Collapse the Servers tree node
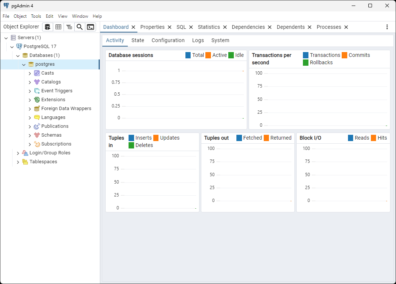This screenshot has height=284, width=396. (x=6, y=38)
